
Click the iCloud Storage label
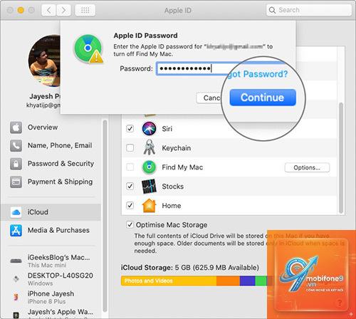pyautogui.click(x=147, y=268)
